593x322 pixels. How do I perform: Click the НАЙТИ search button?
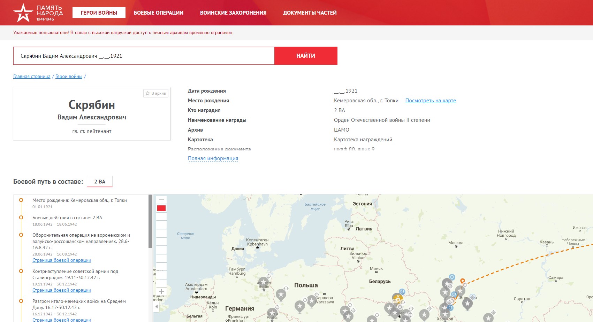tap(306, 56)
